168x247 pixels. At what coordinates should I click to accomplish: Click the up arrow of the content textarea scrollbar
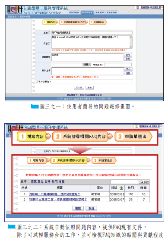[x=131, y=37]
